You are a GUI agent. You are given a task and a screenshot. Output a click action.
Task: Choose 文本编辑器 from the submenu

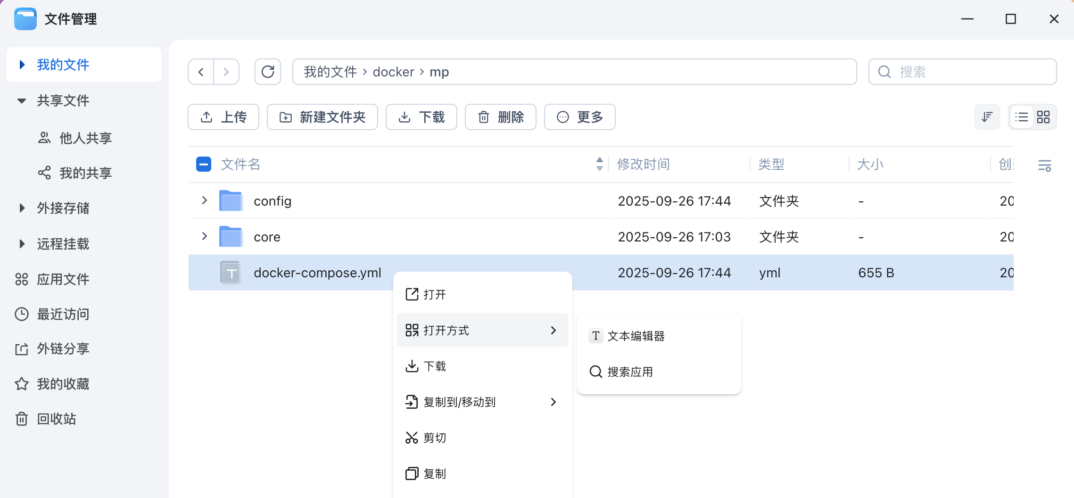pos(636,336)
